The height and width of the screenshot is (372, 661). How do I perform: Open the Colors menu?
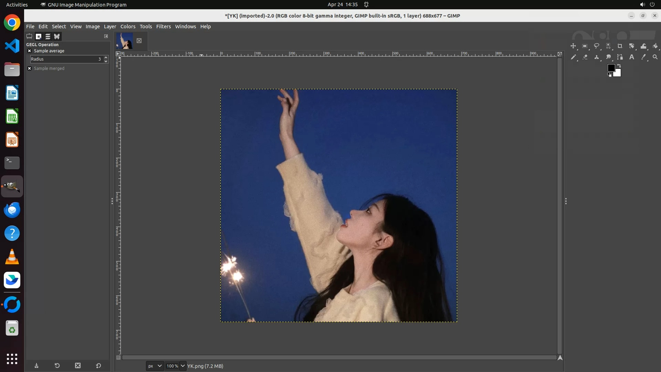click(x=128, y=27)
